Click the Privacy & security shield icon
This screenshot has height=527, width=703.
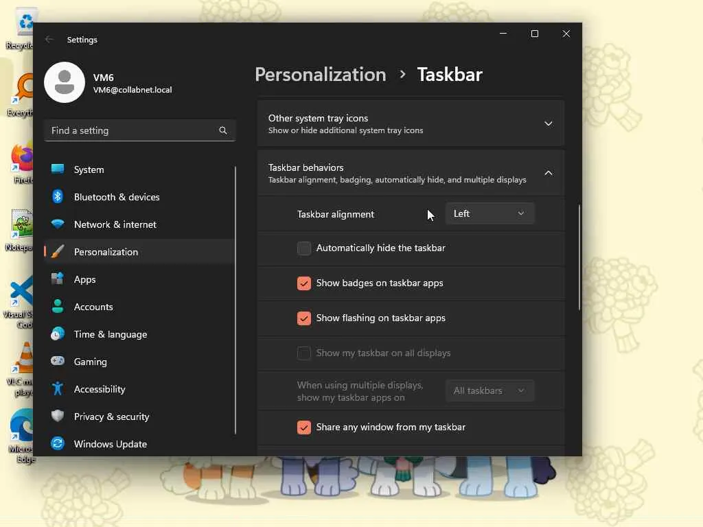pyautogui.click(x=58, y=416)
